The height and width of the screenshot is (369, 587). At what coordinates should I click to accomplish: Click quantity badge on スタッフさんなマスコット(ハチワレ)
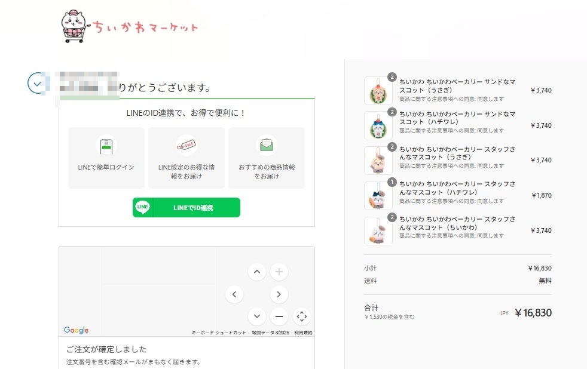pyautogui.click(x=392, y=182)
